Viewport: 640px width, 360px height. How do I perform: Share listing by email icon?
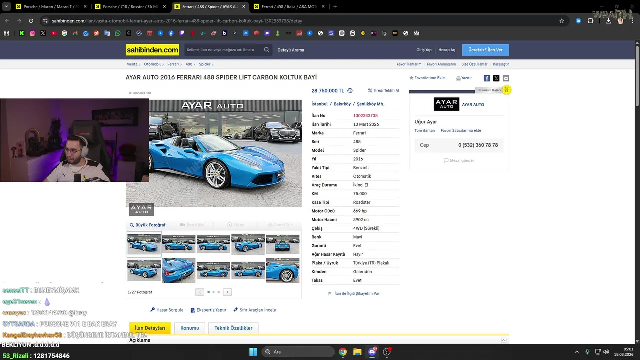click(x=506, y=78)
